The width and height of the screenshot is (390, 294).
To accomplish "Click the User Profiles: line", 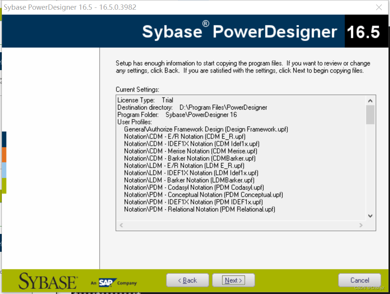I will pos(134,122).
